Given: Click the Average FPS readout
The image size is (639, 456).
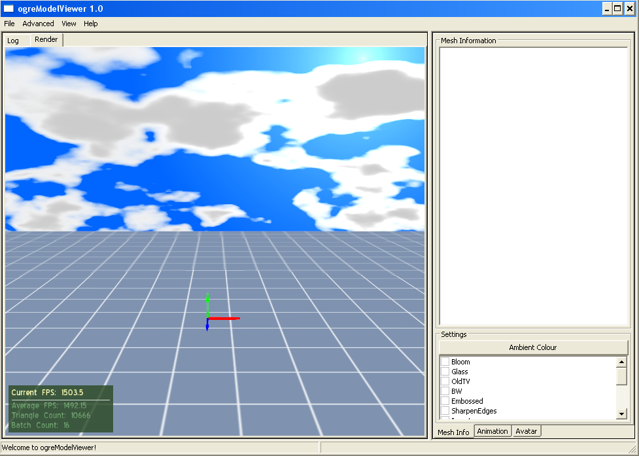Looking at the screenshot, I should [49, 406].
